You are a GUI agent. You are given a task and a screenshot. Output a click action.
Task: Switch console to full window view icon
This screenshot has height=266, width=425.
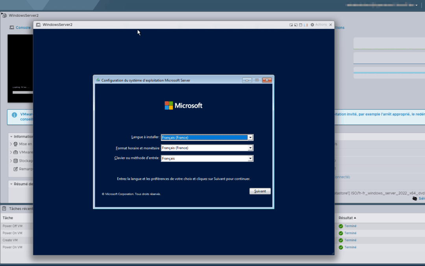click(300, 25)
